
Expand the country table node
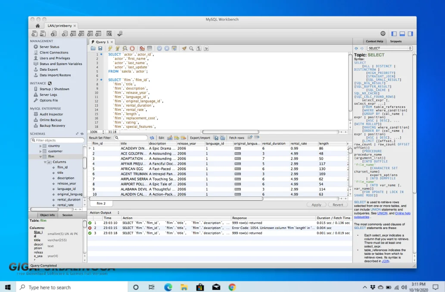pos(40,146)
